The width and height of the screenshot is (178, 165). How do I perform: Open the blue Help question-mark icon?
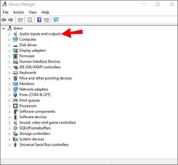pyautogui.click(x=39, y=20)
